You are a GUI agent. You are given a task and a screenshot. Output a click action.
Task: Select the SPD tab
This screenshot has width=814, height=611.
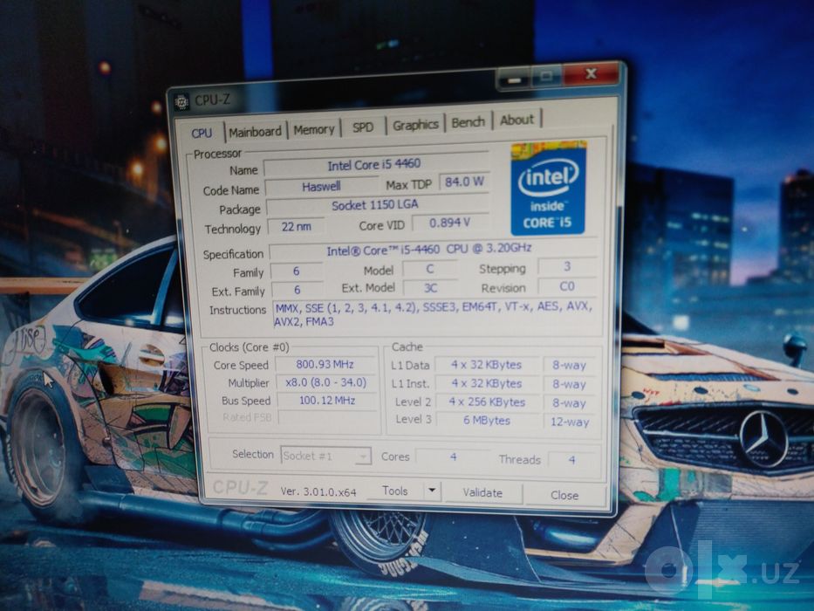click(362, 127)
